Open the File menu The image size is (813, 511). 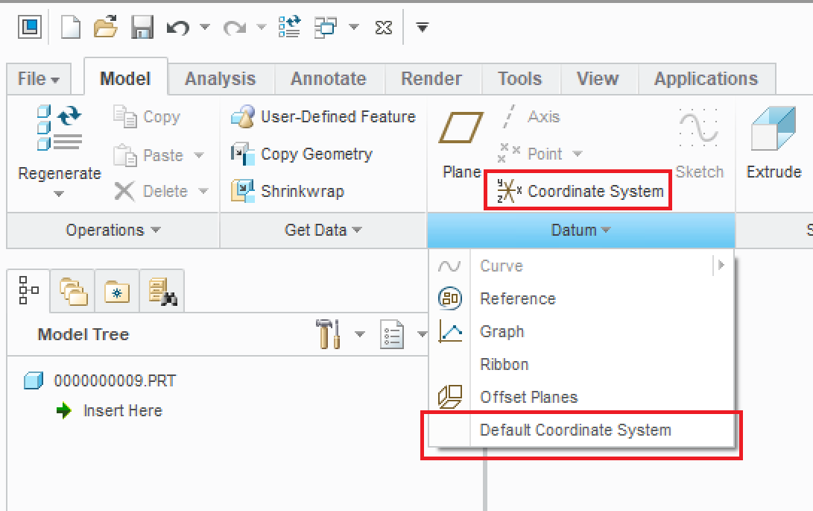point(37,78)
